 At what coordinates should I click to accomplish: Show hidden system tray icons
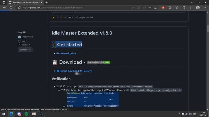point(179,114)
